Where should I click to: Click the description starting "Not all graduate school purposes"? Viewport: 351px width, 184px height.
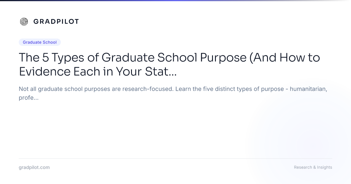[173, 93]
